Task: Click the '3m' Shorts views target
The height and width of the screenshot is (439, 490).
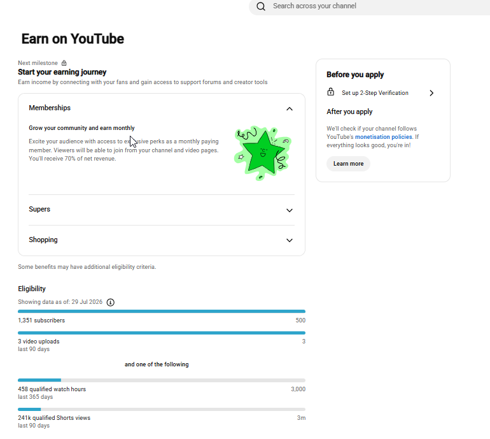Action: [x=301, y=418]
